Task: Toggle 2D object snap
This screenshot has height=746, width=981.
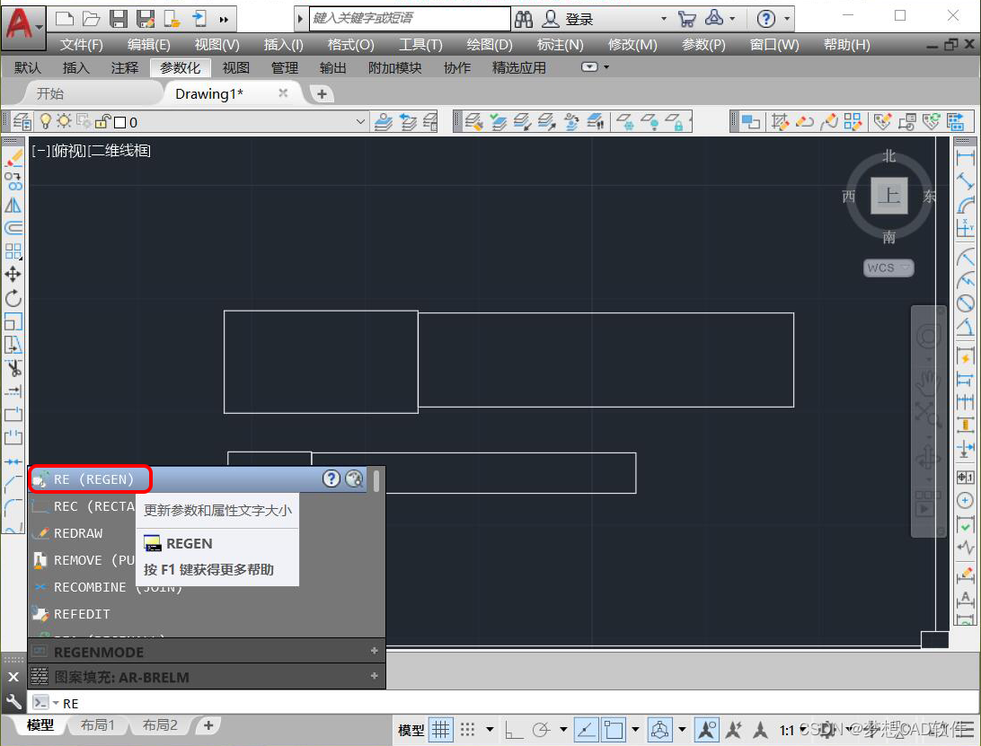Action: [614, 729]
